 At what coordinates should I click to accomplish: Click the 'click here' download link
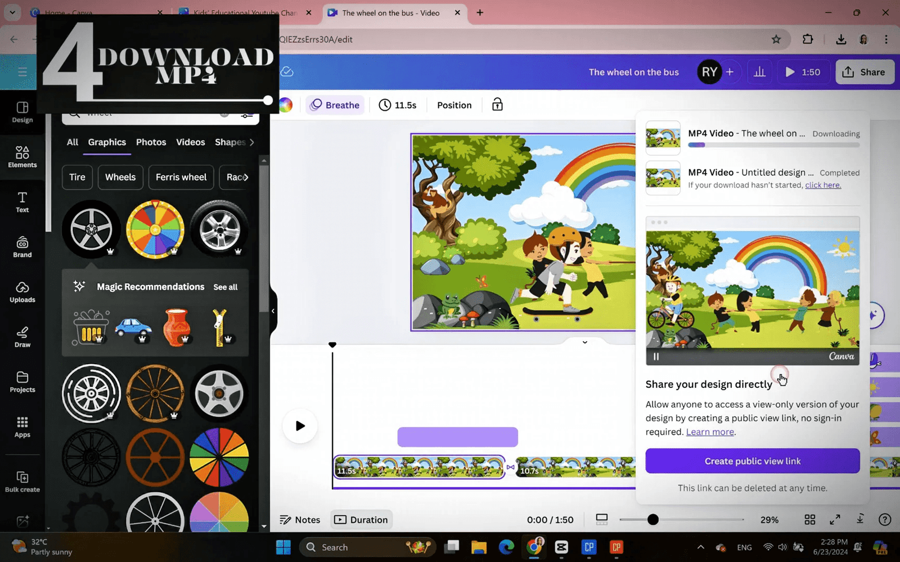[x=823, y=185]
